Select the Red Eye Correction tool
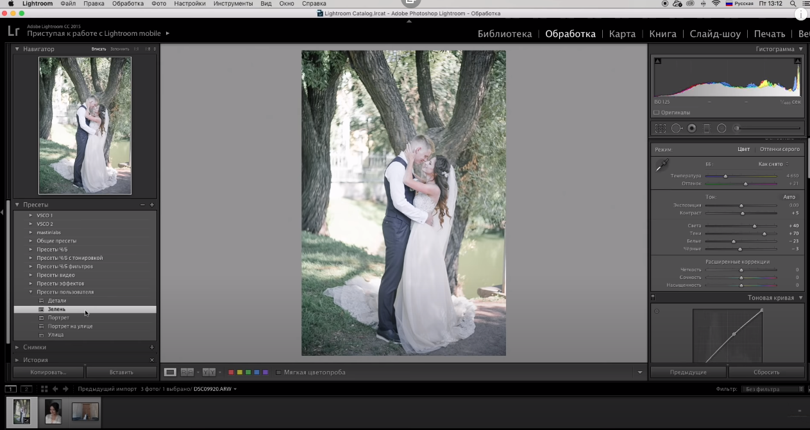Screen dimensions: 810x430 point(692,128)
